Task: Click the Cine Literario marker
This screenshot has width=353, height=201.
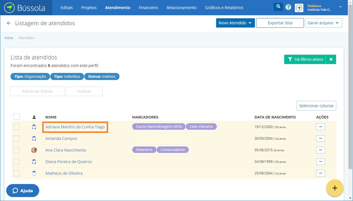Action: 201,126
